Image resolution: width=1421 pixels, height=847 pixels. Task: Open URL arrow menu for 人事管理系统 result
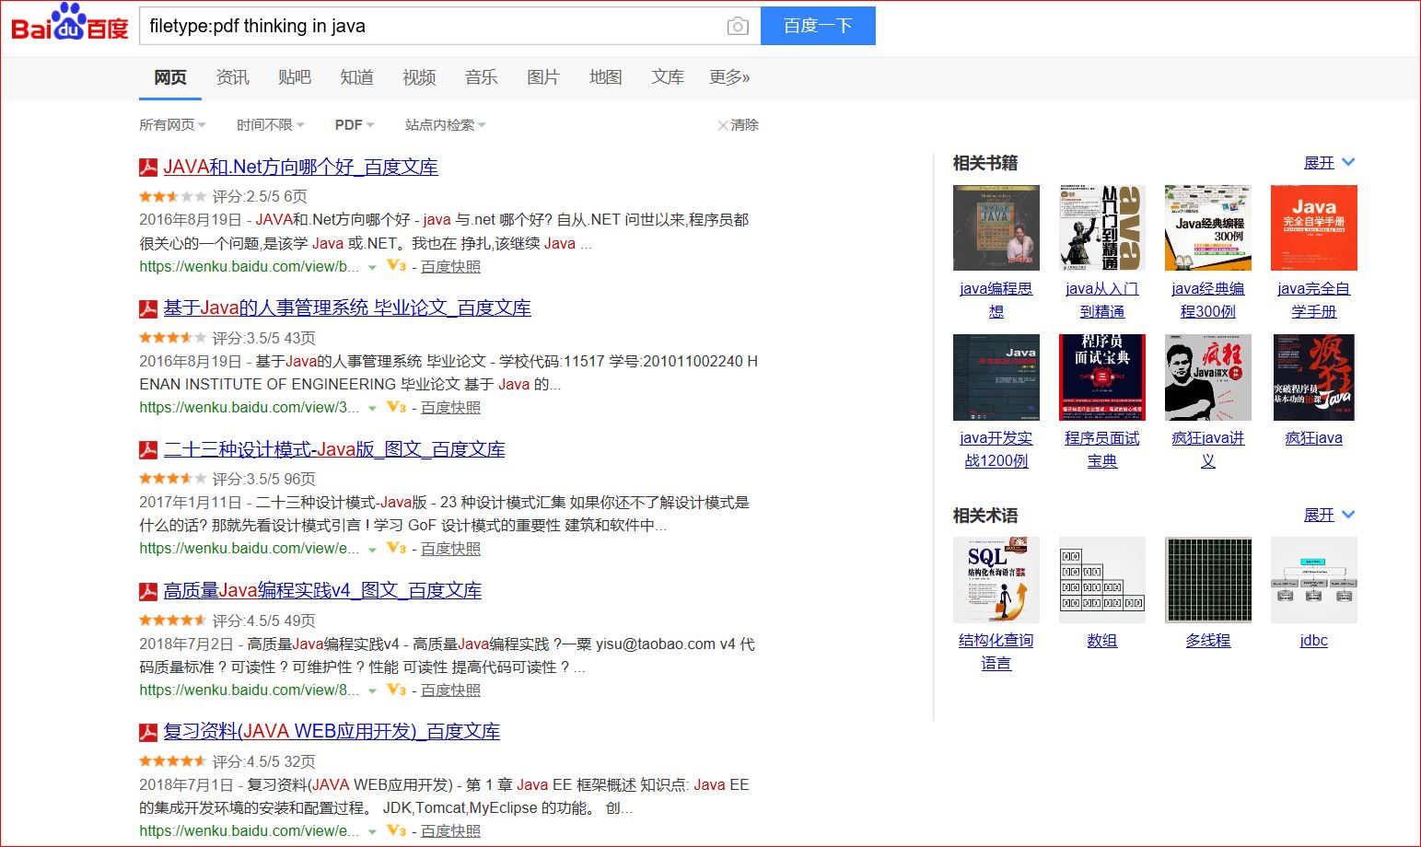372,409
